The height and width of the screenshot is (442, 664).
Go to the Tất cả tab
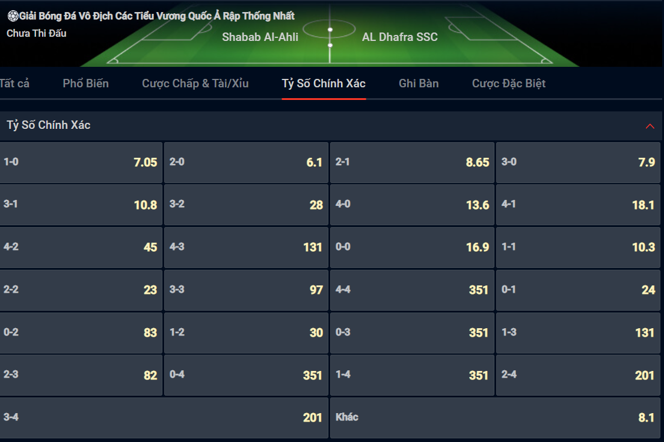(15, 83)
